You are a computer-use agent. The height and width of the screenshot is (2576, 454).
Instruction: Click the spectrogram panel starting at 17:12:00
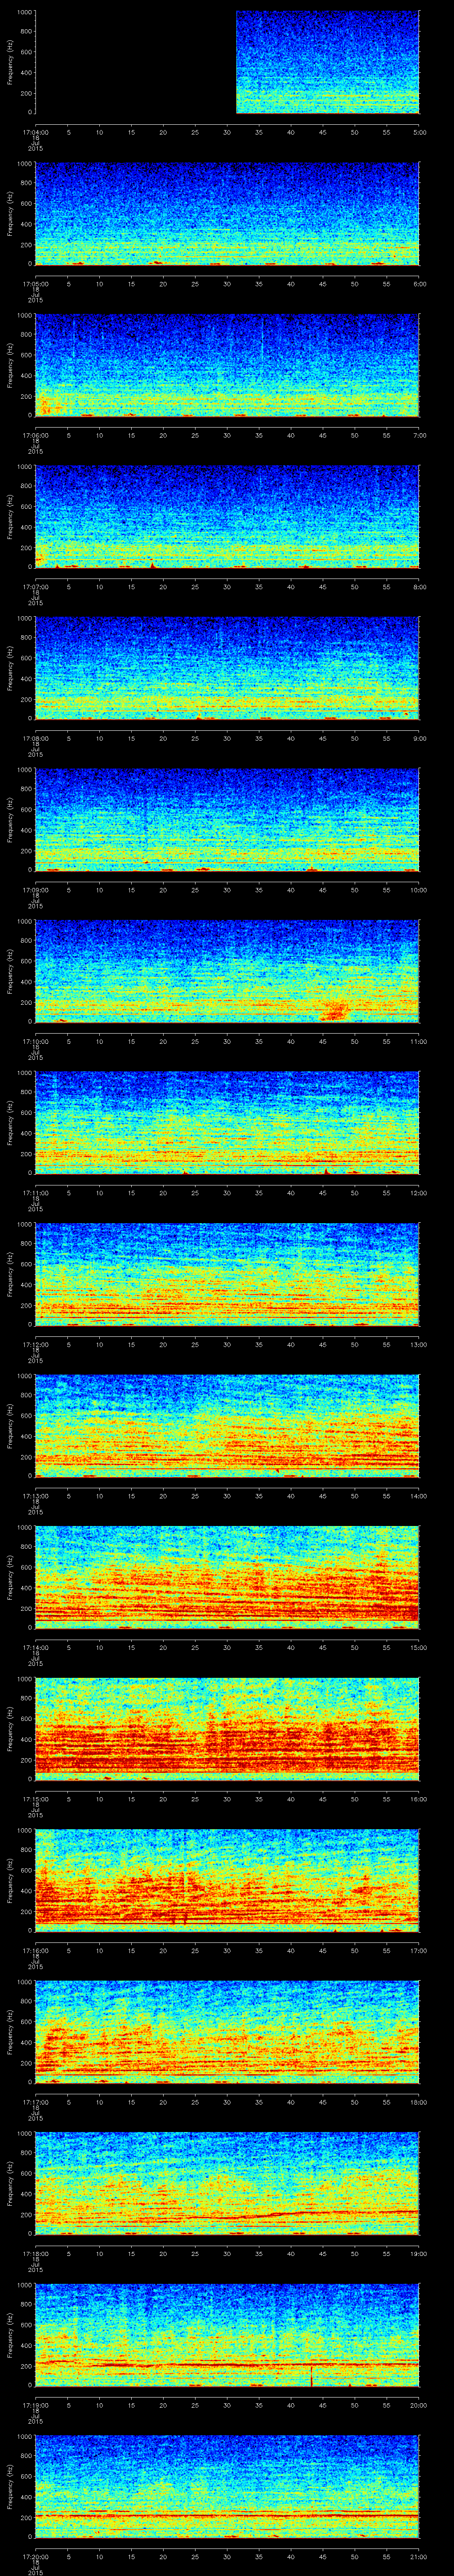click(227, 1274)
